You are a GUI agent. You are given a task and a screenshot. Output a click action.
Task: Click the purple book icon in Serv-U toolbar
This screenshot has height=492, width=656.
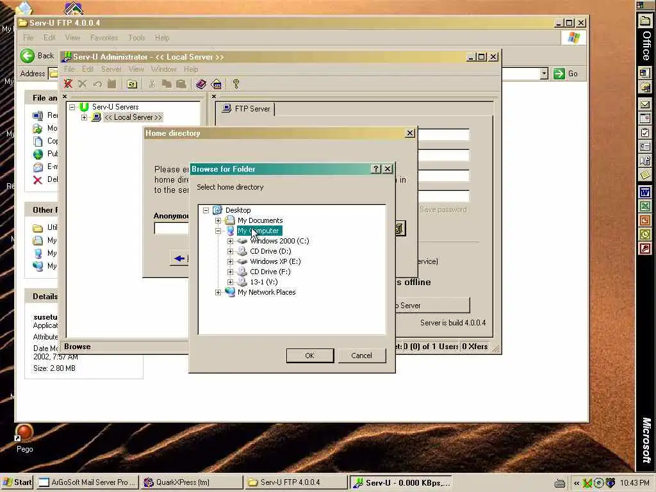pyautogui.click(x=201, y=84)
